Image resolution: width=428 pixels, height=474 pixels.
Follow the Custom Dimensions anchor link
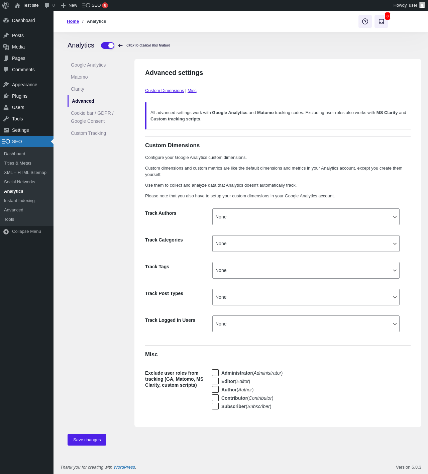tap(165, 91)
